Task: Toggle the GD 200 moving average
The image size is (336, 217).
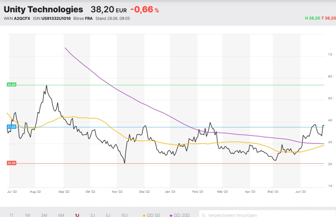Action: pos(180,215)
